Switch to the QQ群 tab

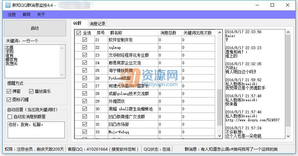click(79, 23)
